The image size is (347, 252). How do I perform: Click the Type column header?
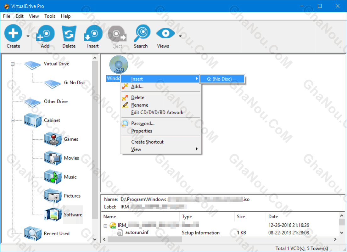207,216
